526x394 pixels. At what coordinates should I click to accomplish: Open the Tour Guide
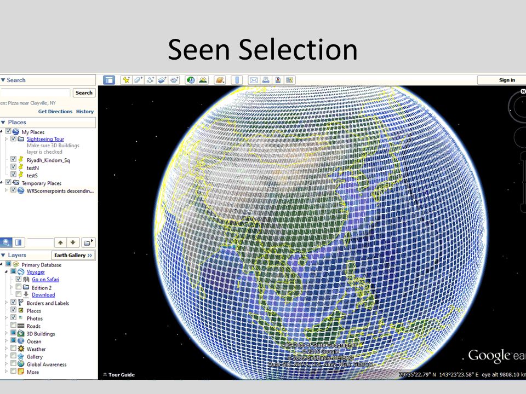click(119, 374)
